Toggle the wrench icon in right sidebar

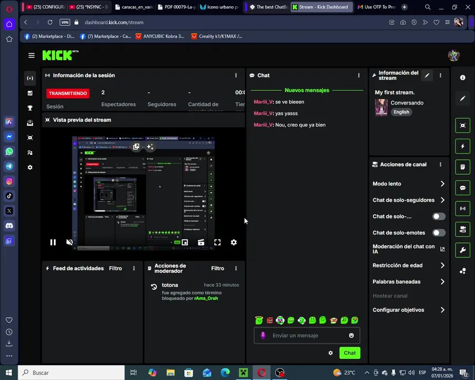(462, 250)
